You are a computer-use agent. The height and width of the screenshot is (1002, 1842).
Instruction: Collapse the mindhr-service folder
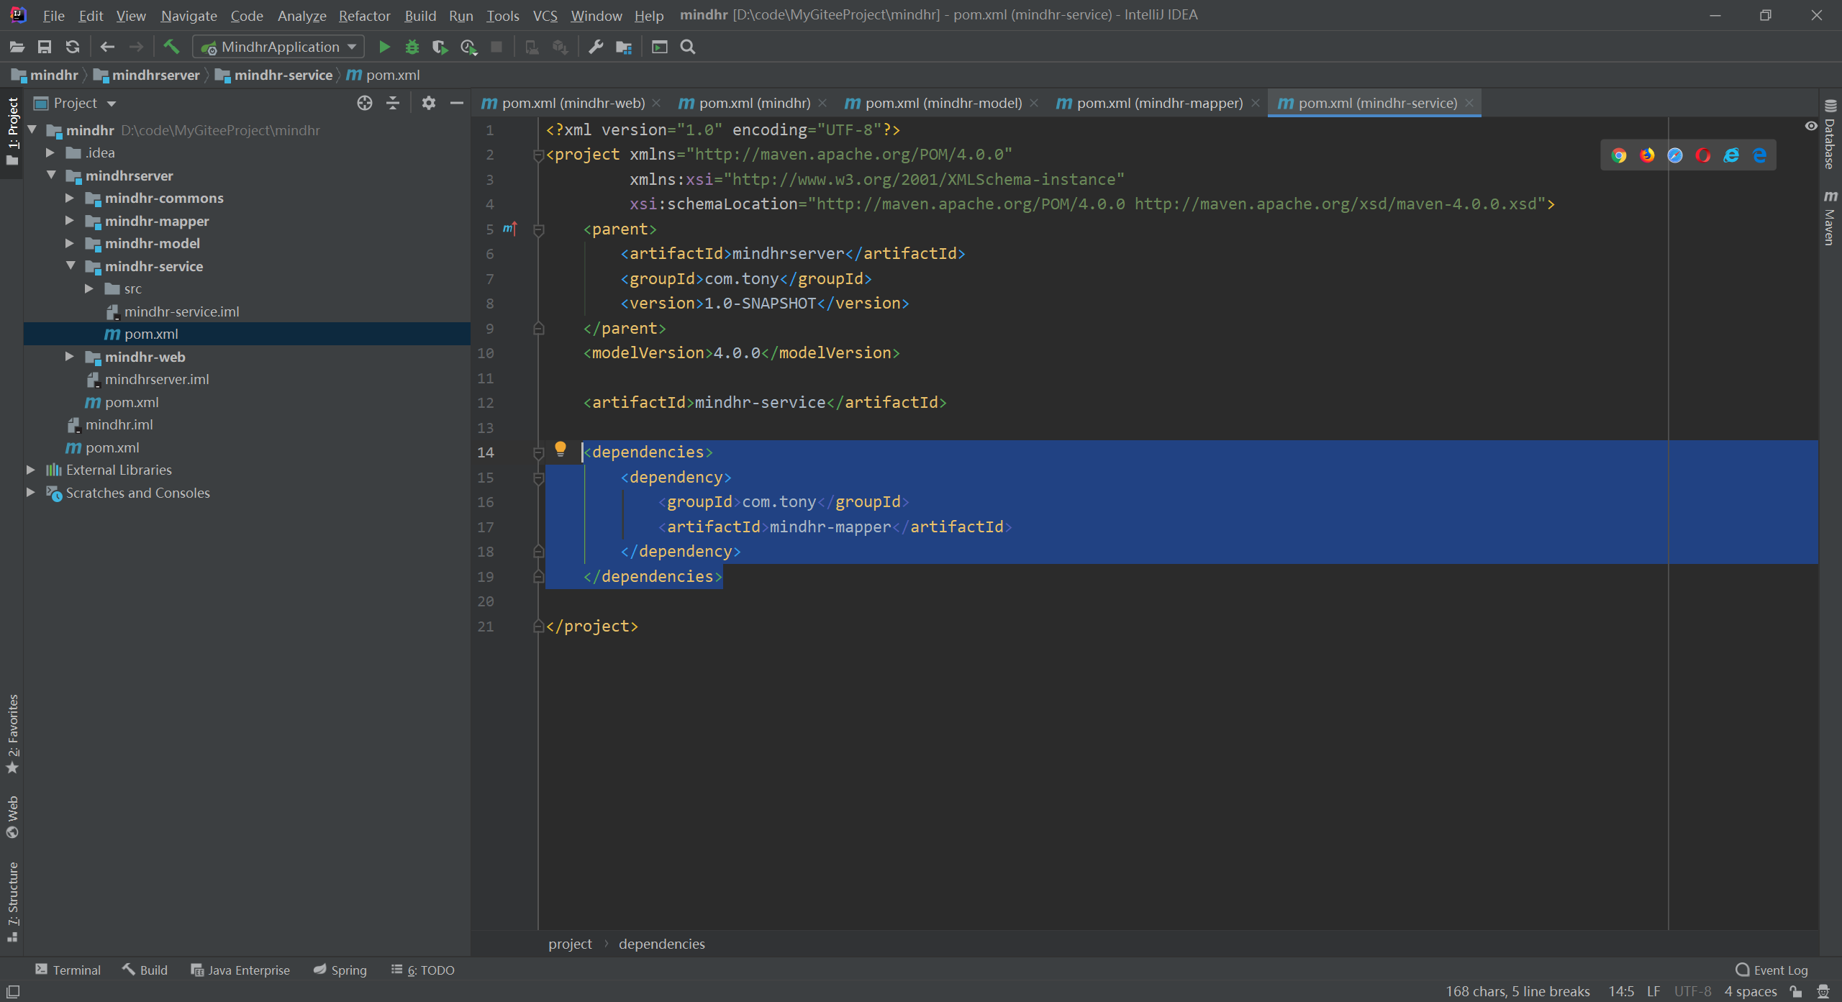[x=70, y=266]
